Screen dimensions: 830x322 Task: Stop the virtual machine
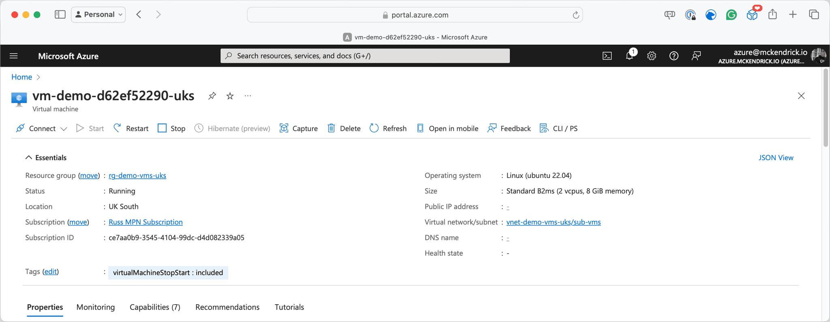(x=171, y=128)
